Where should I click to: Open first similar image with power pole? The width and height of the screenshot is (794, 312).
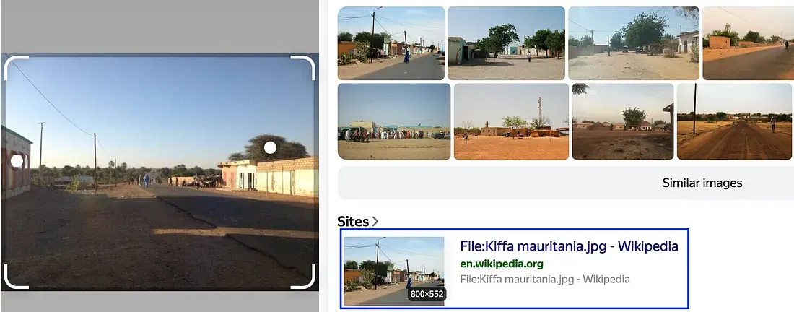(391, 43)
